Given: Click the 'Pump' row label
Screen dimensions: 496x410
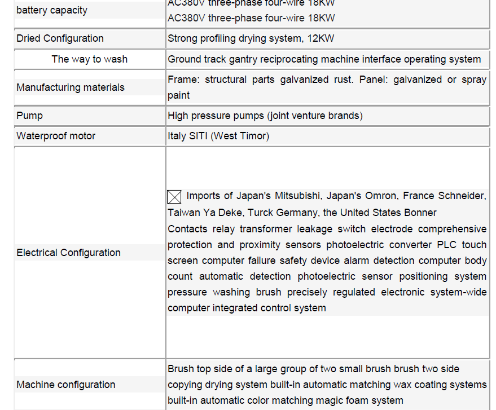Looking at the screenshot, I should pyautogui.click(x=29, y=116).
